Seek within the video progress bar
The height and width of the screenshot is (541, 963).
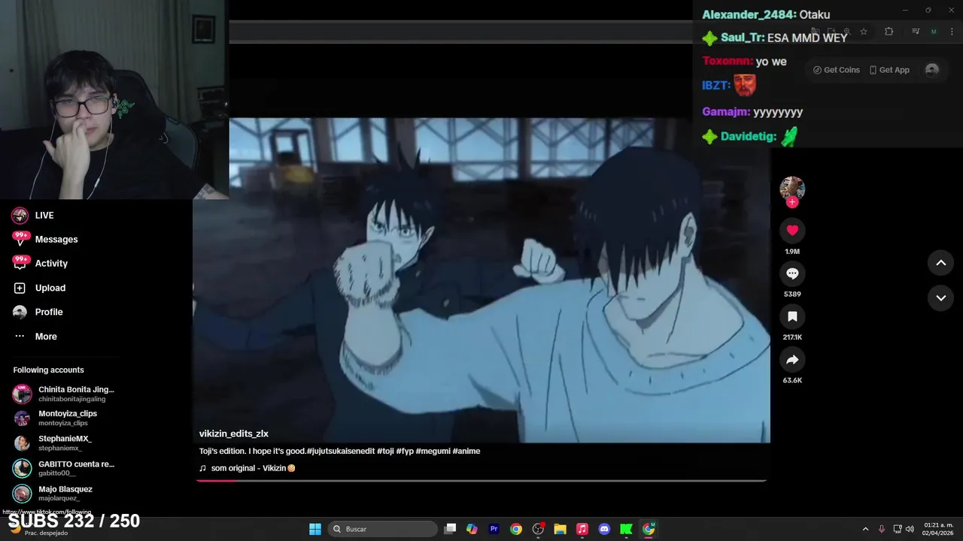click(x=481, y=480)
